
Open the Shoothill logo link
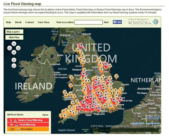click(144, 22)
